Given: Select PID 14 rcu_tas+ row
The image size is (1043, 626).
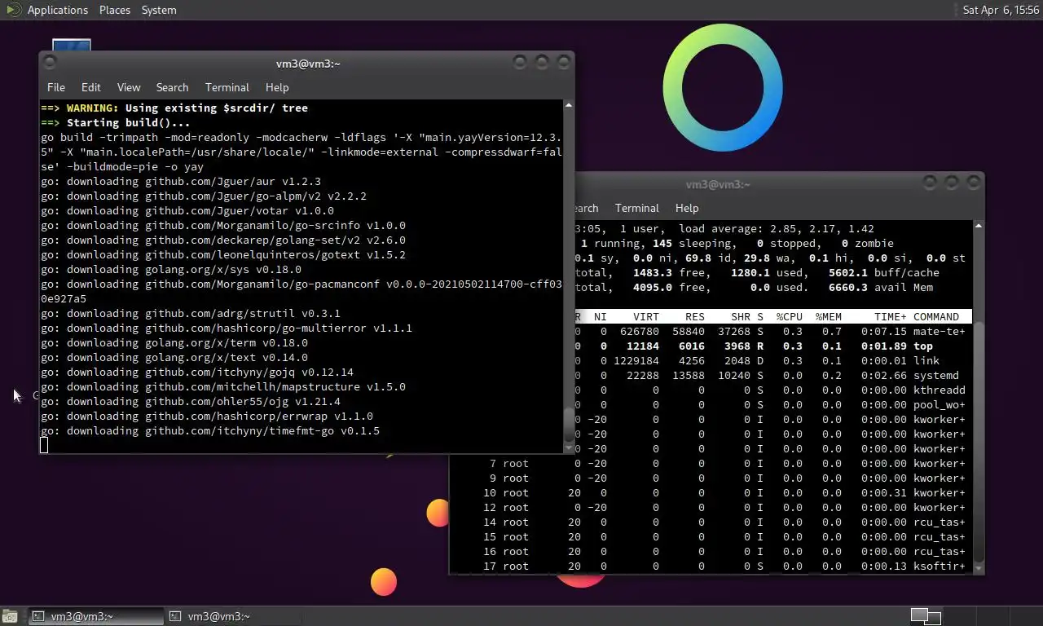Looking at the screenshot, I should [711, 522].
